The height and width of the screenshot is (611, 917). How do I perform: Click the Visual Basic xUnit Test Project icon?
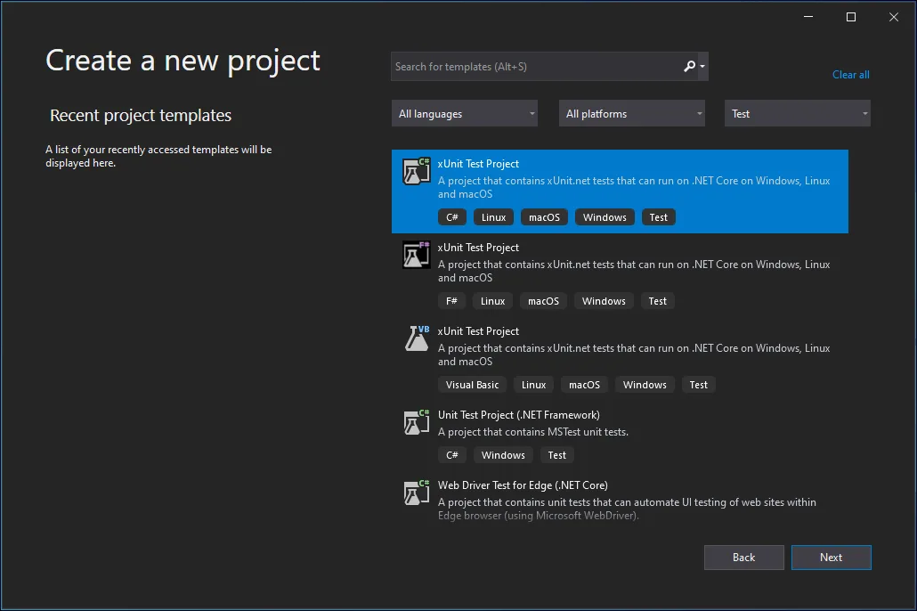coord(415,338)
